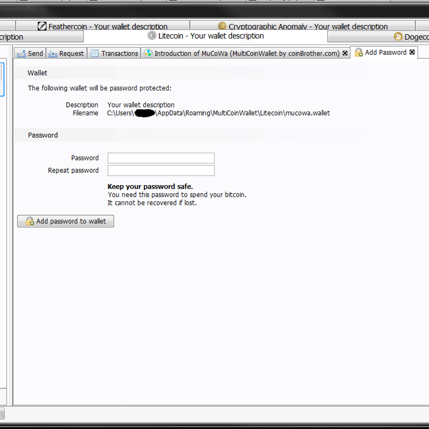429x429 pixels.
Task: Open the Send tab
Action: (30, 53)
